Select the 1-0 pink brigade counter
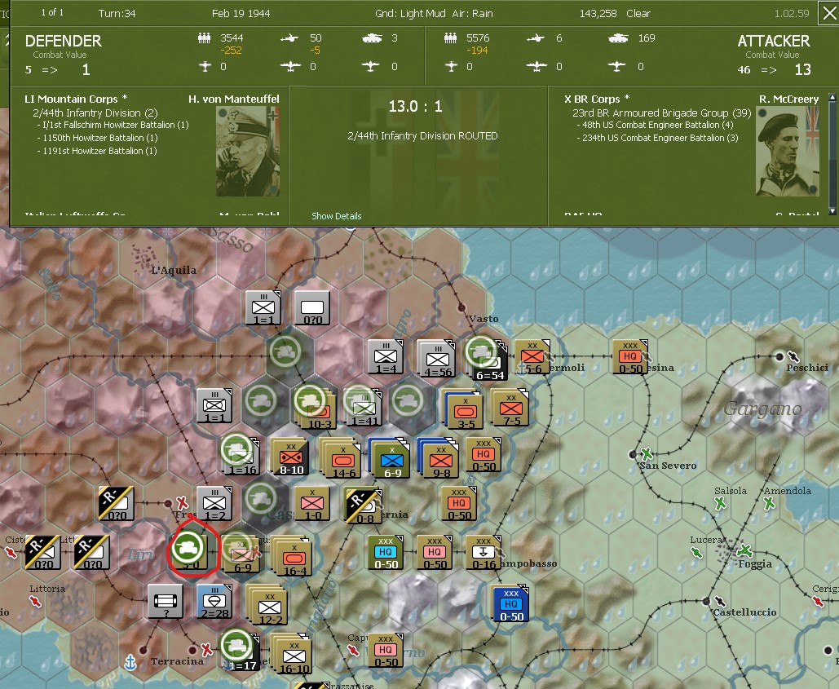The image size is (839, 689). coord(312,503)
